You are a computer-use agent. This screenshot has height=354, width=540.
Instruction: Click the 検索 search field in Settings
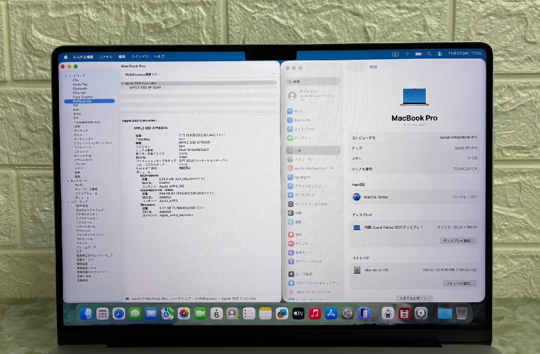pos(313,82)
